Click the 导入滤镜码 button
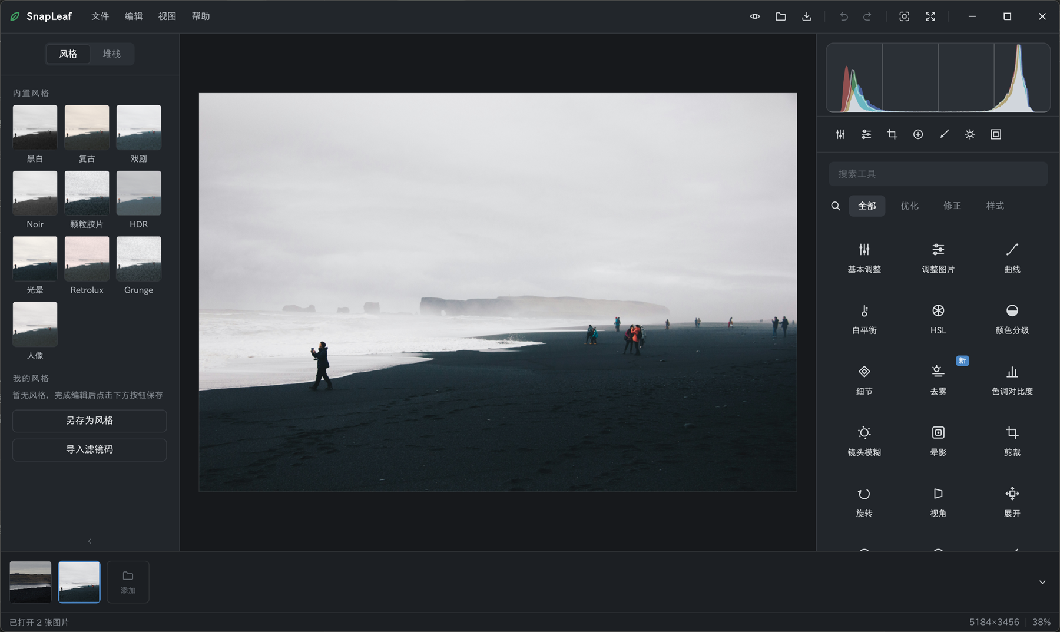The width and height of the screenshot is (1060, 632). coord(90,449)
